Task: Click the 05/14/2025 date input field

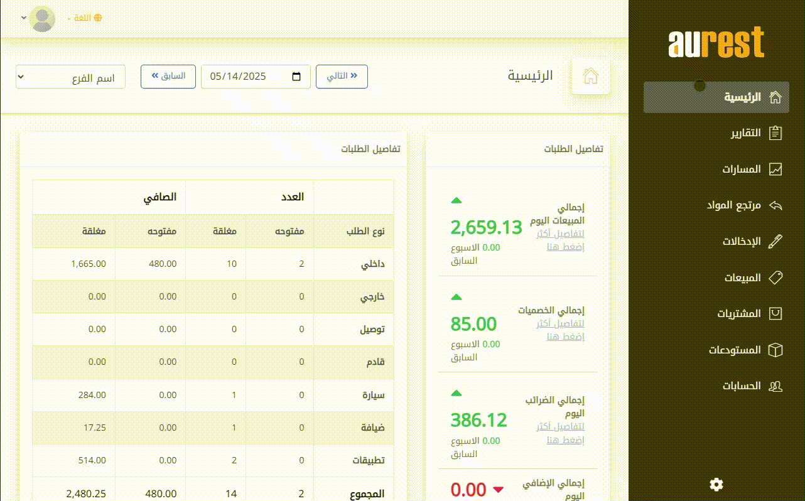Action: tap(245, 77)
